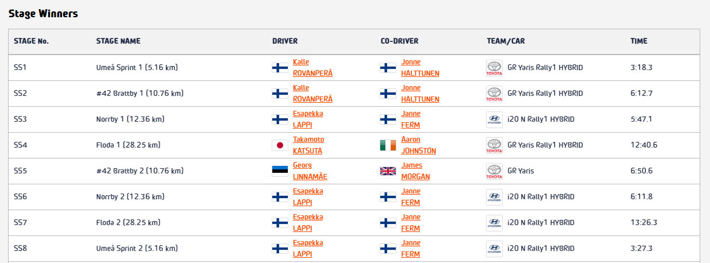Open Janne Ferm link in SS8 row

coord(411,249)
